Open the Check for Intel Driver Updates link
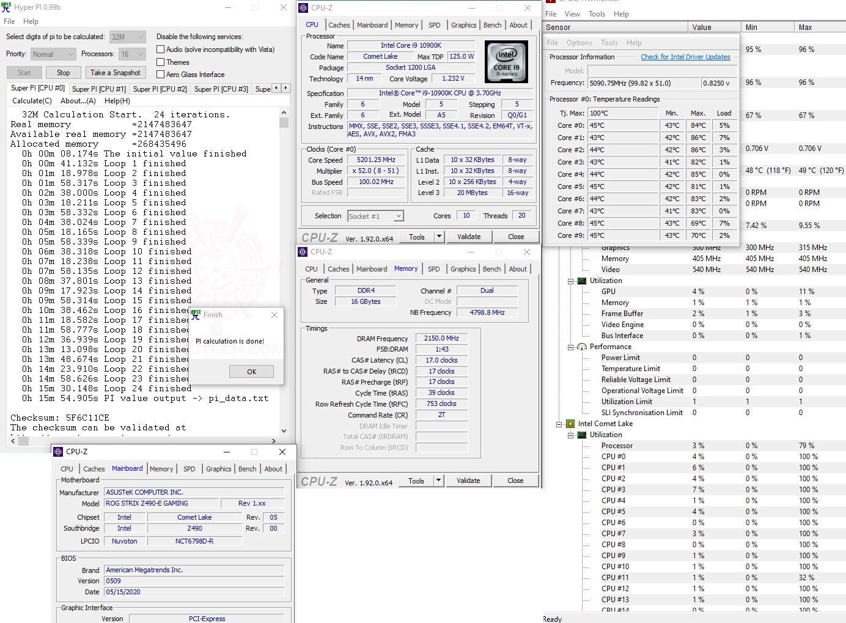The image size is (846, 623). pyautogui.click(x=686, y=57)
